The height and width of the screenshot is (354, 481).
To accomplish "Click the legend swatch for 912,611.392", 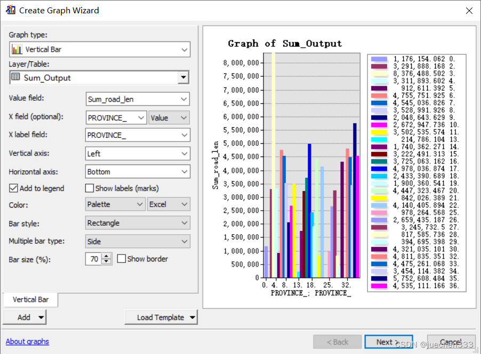I will point(379,88).
